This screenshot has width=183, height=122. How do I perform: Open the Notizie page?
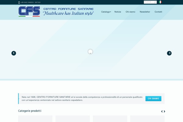118,12
